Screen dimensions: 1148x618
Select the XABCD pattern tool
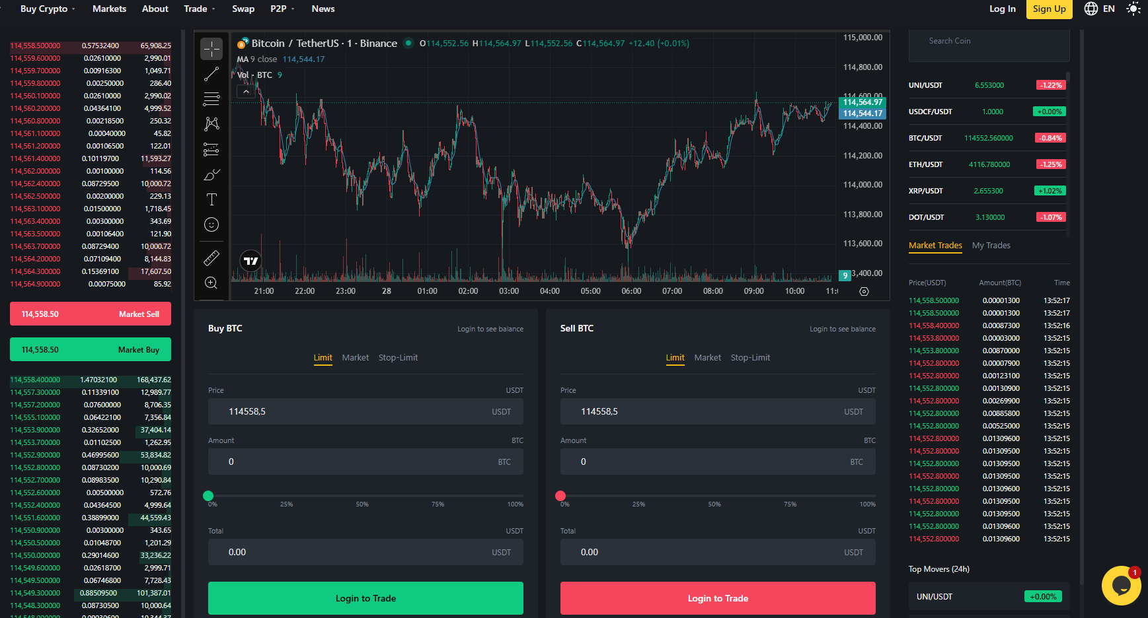(211, 123)
